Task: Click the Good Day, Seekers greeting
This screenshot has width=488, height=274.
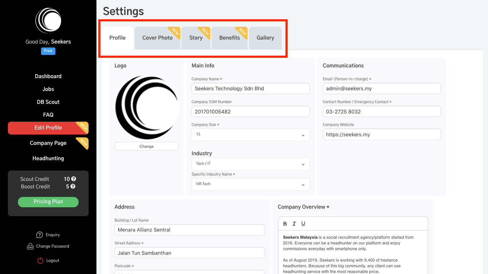Action: click(x=48, y=42)
